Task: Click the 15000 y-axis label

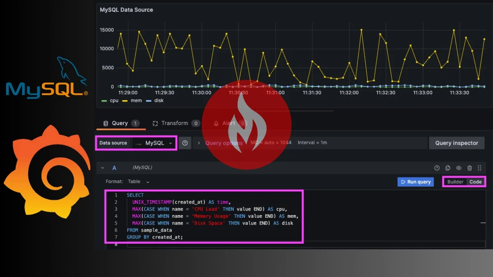Action: coord(107,30)
